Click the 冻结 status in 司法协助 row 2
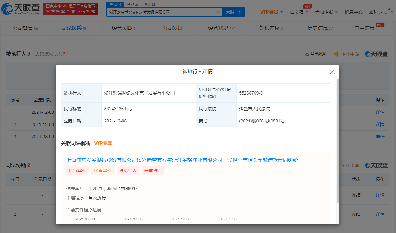This screenshot has height=233, width=396. [x=356, y=214]
